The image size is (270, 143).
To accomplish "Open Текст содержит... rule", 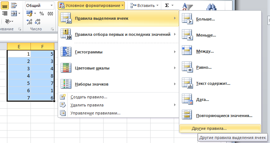I will point(220,83).
